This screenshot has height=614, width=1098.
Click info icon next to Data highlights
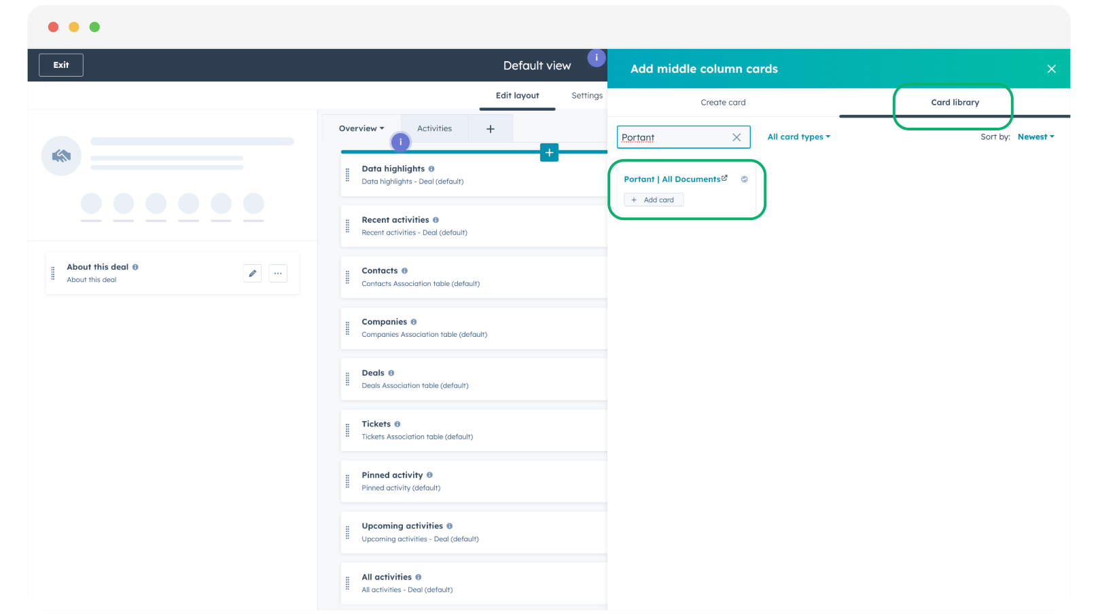coord(431,169)
